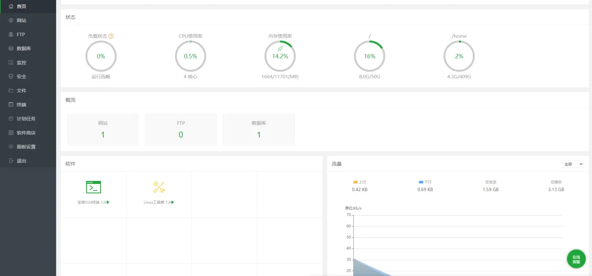
Task: Click the grid icon beside 软件商店
Action: 11,133
